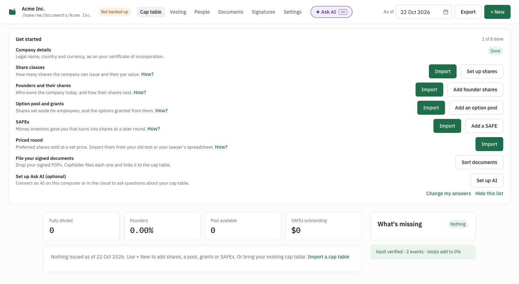
Task: Click the Change my answers link
Action: (x=449, y=194)
